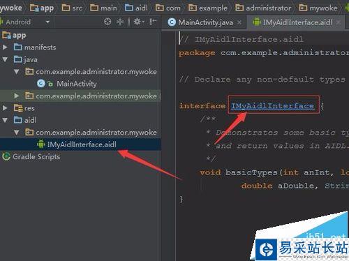
Task: Close the MainActivity.java tab
Action: [239, 22]
